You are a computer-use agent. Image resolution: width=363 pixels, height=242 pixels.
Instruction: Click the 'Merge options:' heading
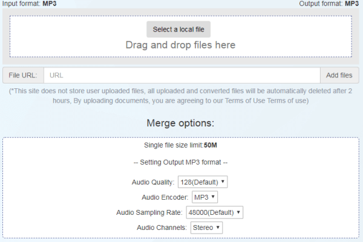[x=180, y=123]
